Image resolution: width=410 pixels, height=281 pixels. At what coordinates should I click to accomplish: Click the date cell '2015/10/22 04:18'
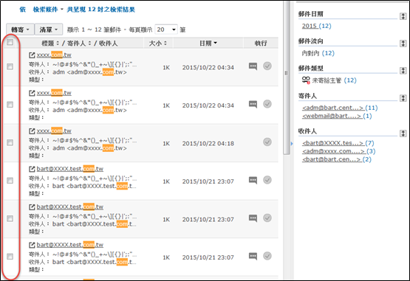[x=208, y=143]
